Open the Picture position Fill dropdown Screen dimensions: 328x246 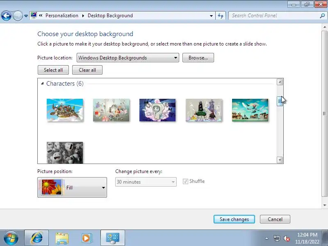[72, 187]
